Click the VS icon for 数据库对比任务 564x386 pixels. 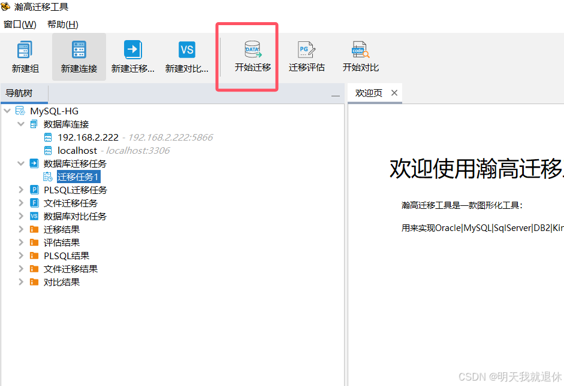pos(34,216)
